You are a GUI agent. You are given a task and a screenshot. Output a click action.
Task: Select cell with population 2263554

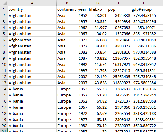pyautogui.click(x=119, y=113)
